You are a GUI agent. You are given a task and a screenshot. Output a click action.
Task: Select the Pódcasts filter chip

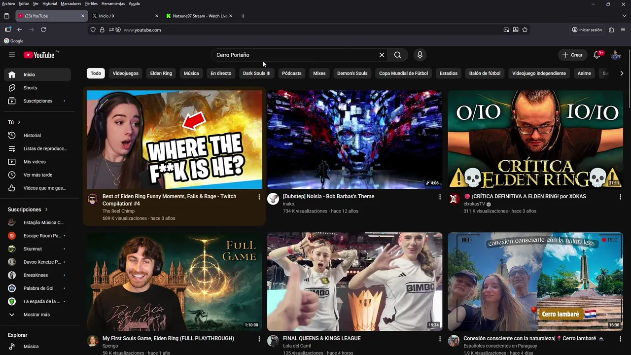point(291,73)
